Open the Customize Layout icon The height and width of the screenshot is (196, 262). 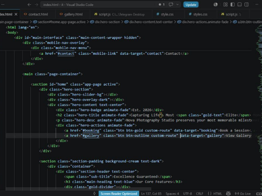pos(225,5)
